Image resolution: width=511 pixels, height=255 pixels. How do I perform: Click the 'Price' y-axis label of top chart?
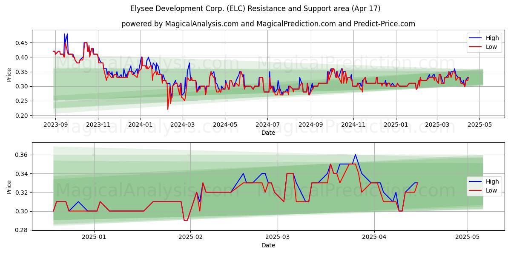[9, 74]
